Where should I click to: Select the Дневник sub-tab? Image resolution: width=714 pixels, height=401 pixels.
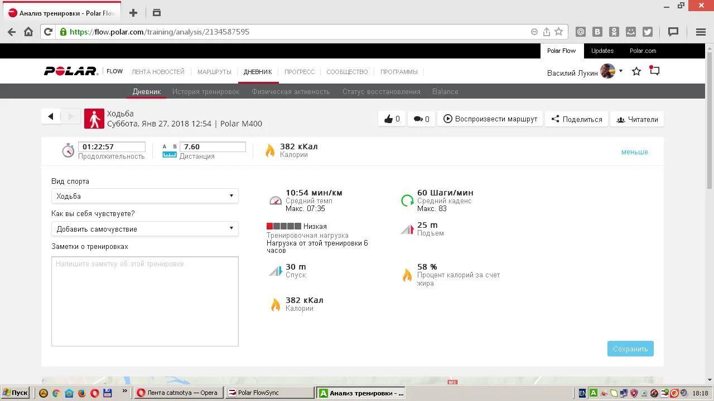pyautogui.click(x=147, y=92)
